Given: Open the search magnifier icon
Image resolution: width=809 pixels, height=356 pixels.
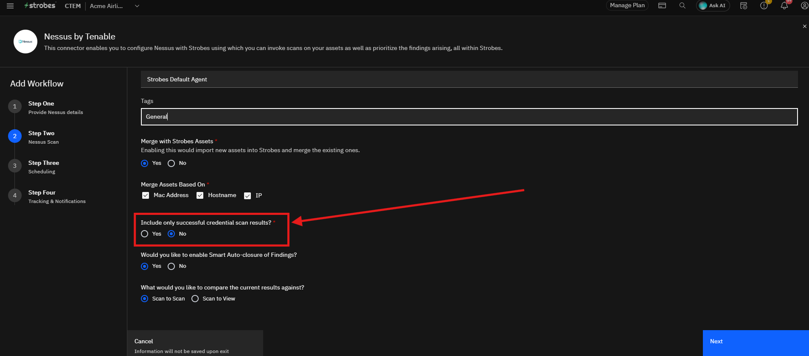Looking at the screenshot, I should click(683, 6).
